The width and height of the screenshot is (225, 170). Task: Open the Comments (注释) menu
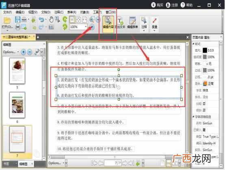click(59, 12)
